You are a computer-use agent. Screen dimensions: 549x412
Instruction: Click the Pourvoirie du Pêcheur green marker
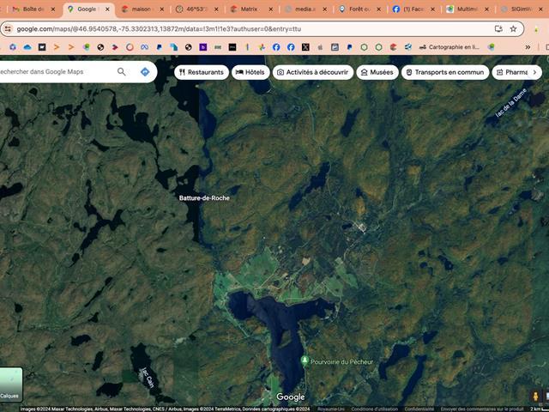point(305,360)
